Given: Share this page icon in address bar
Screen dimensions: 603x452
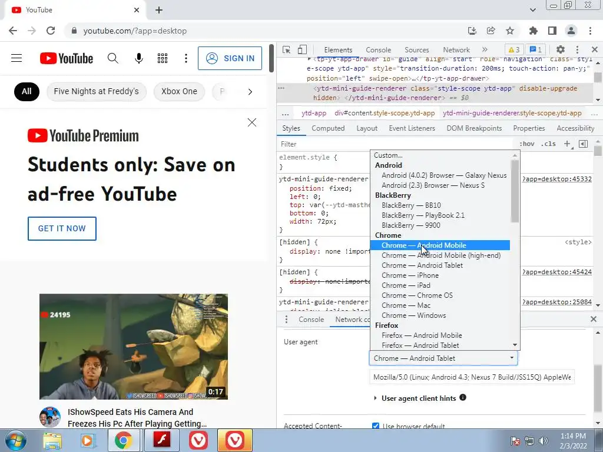Looking at the screenshot, I should (491, 31).
